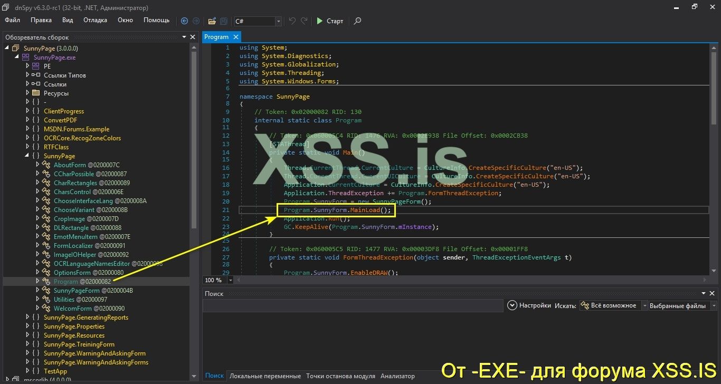Click the forward navigation arrow icon

coord(196,21)
